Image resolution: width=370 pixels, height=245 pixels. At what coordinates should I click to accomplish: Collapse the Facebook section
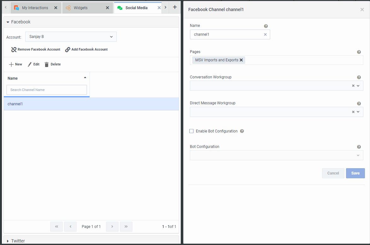(8, 22)
